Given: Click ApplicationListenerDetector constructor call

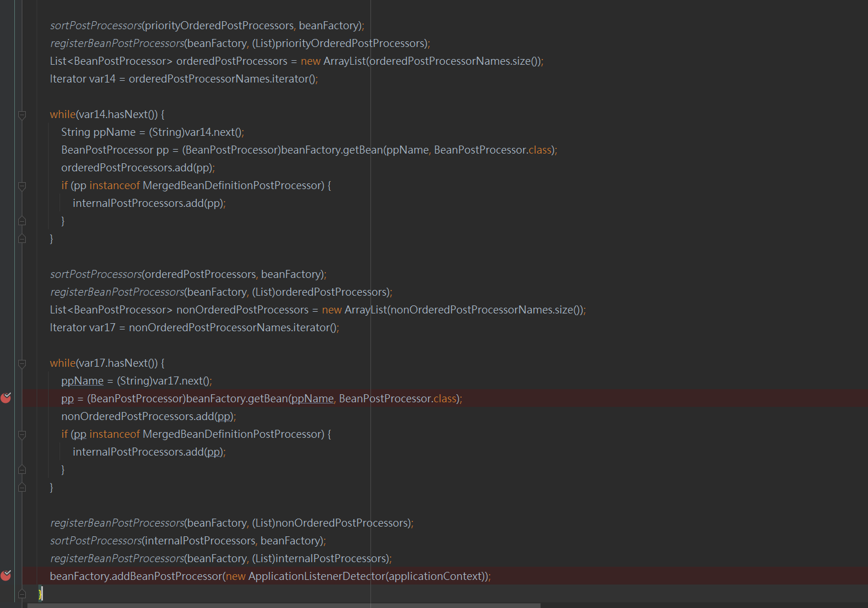Looking at the screenshot, I should coord(356,576).
